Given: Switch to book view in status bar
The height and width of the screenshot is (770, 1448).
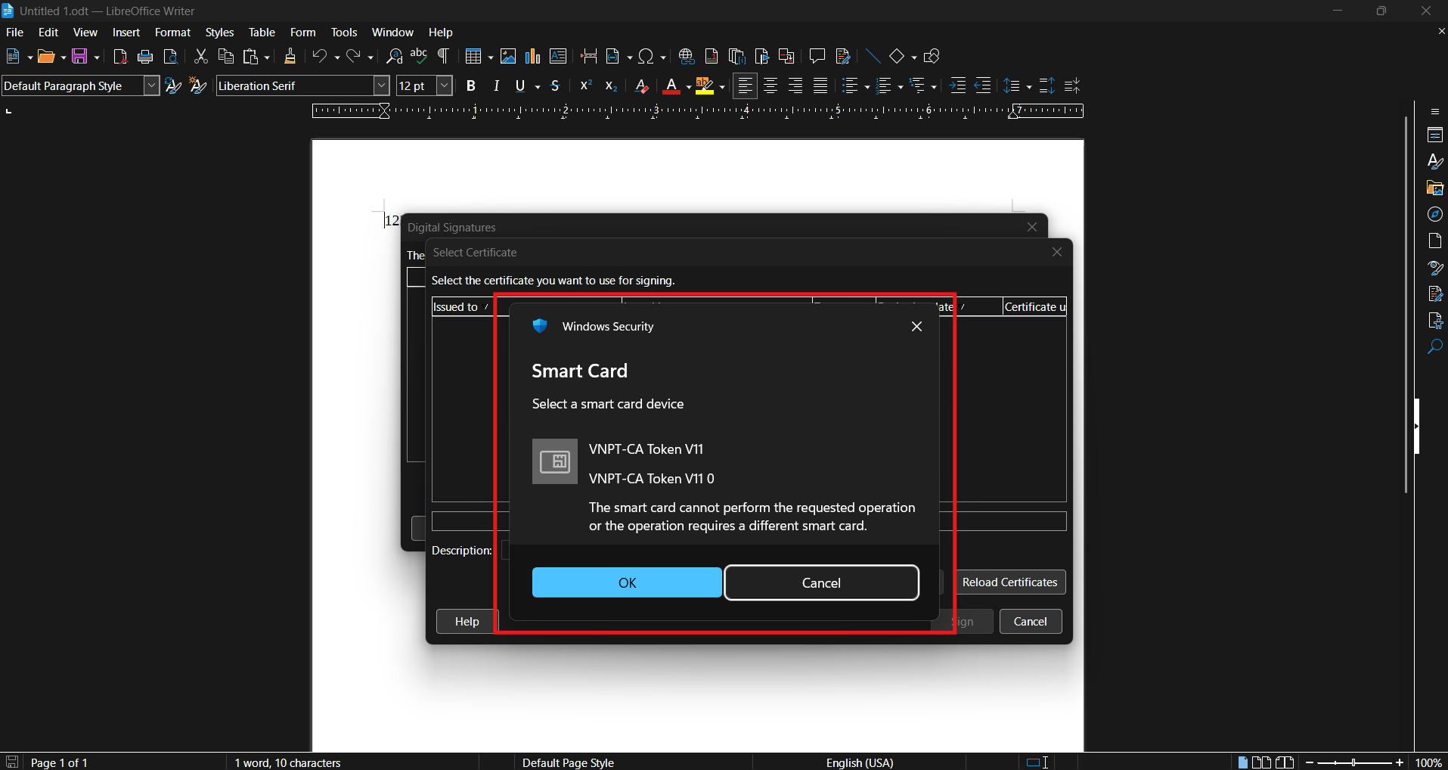Looking at the screenshot, I should pos(1285,762).
